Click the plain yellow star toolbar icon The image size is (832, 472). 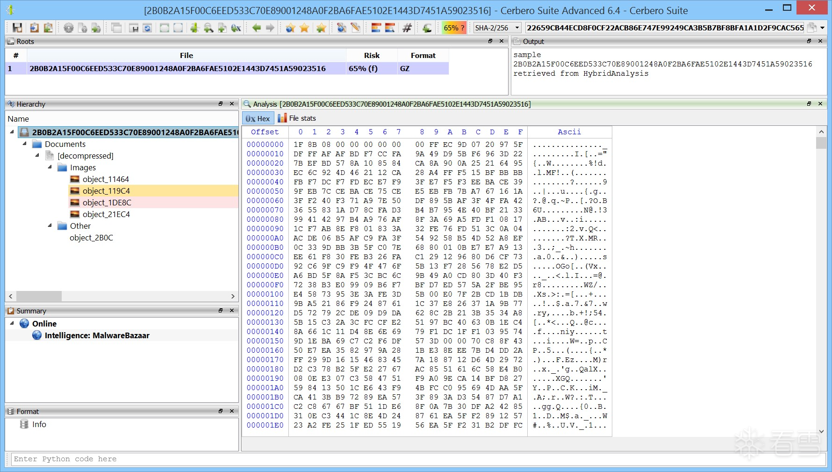pyautogui.click(x=305, y=28)
